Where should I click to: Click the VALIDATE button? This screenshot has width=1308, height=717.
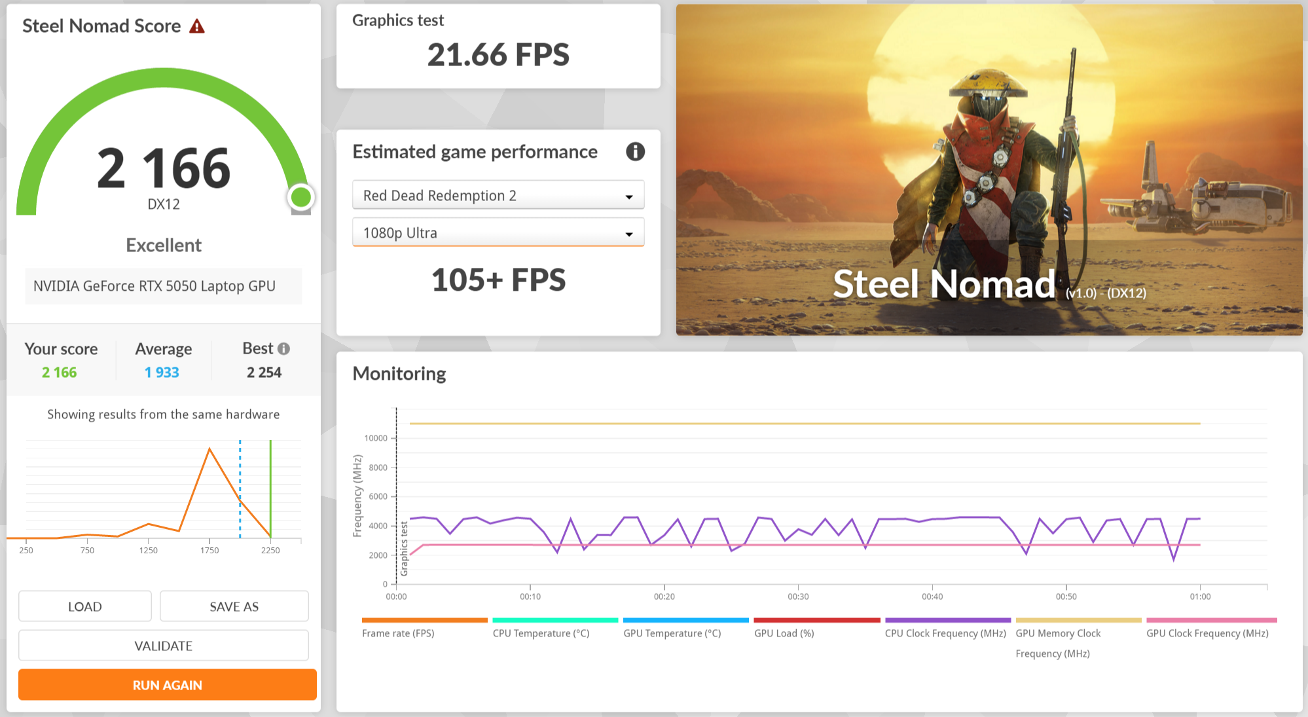tap(164, 646)
